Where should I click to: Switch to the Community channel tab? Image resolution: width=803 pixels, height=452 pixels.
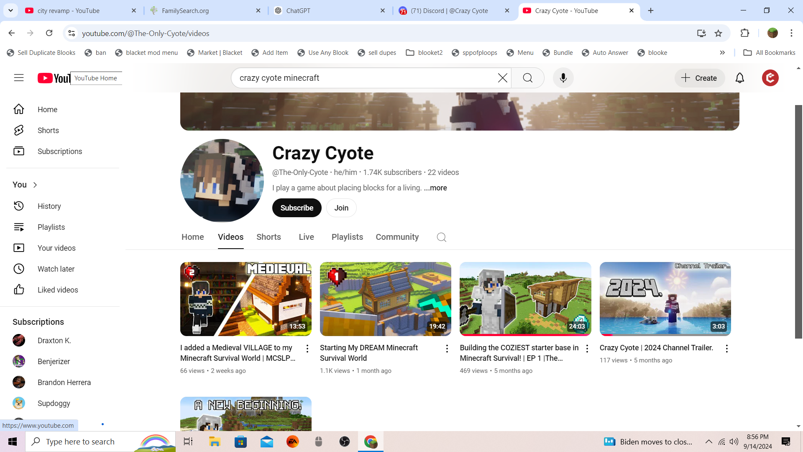point(397,237)
